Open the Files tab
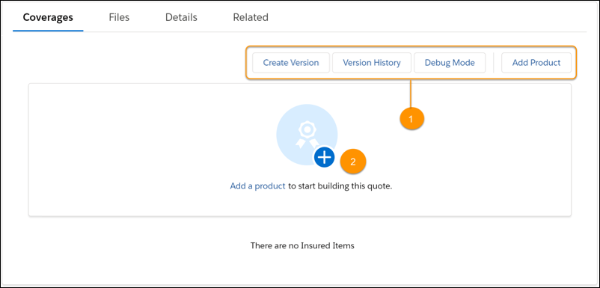Viewport: 600px width, 288px height. point(119,18)
